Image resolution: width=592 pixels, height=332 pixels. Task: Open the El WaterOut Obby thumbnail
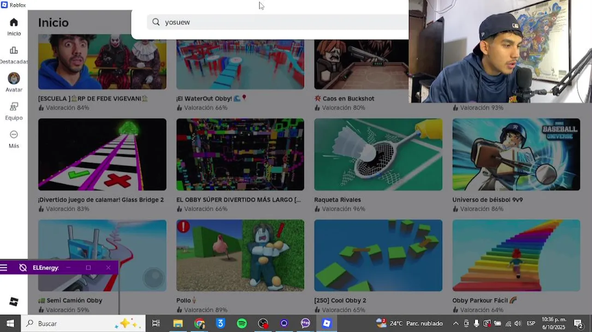click(x=240, y=64)
